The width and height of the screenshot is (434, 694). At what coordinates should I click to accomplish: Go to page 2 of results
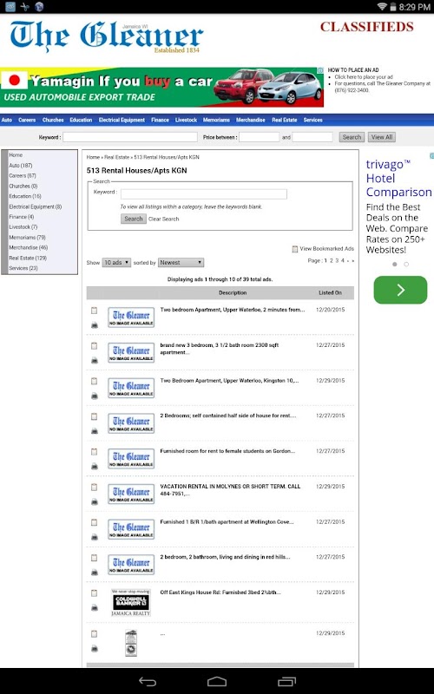tap(332, 261)
